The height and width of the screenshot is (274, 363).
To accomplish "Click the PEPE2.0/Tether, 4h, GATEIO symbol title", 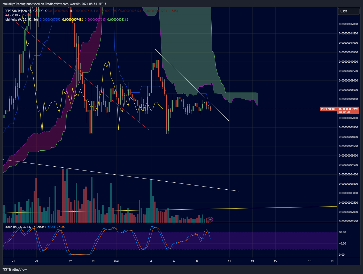I will pos(24,11).
